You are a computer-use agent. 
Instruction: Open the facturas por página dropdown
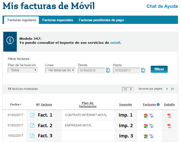tap(127, 89)
